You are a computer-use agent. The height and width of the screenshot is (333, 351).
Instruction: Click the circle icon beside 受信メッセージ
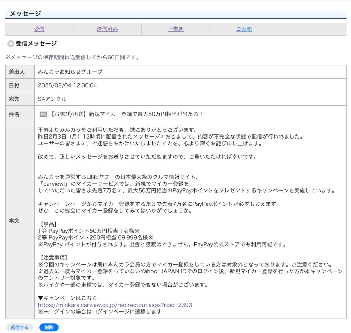click(10, 44)
